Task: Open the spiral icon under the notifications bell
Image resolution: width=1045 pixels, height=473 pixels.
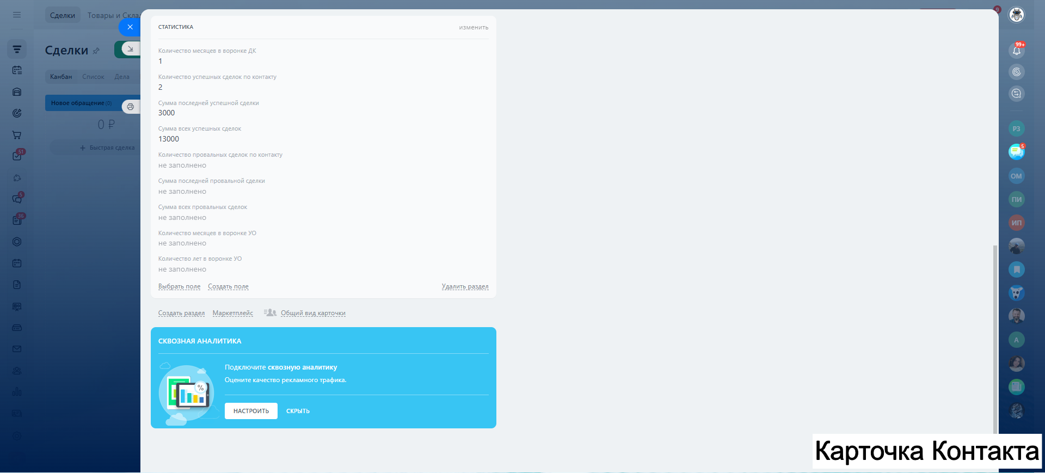Action: tap(1017, 72)
